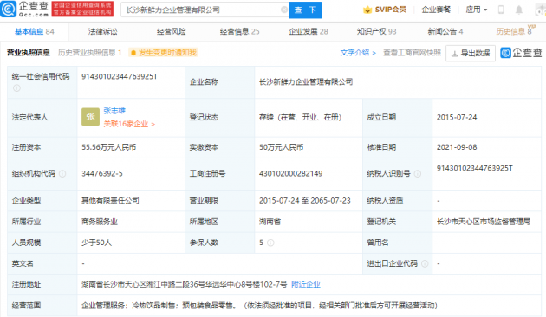The height and width of the screenshot is (317, 546).
Task: Select staff size 少于50人
Action: click(x=96, y=243)
